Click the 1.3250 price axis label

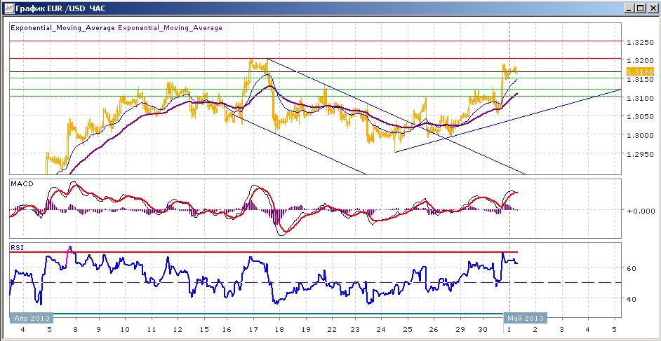(x=641, y=43)
